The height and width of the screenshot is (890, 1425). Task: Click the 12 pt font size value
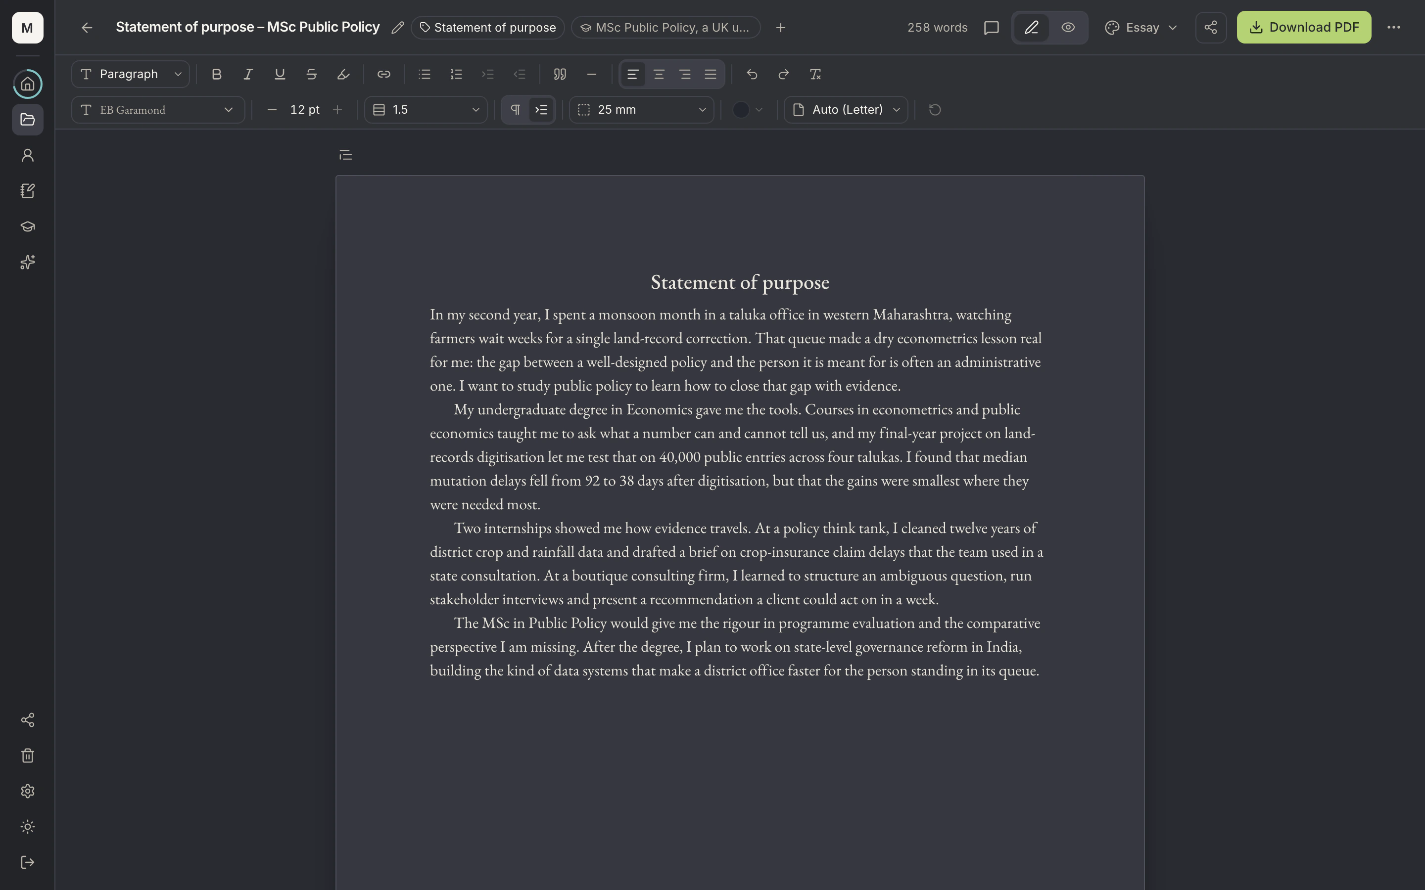pyautogui.click(x=304, y=110)
